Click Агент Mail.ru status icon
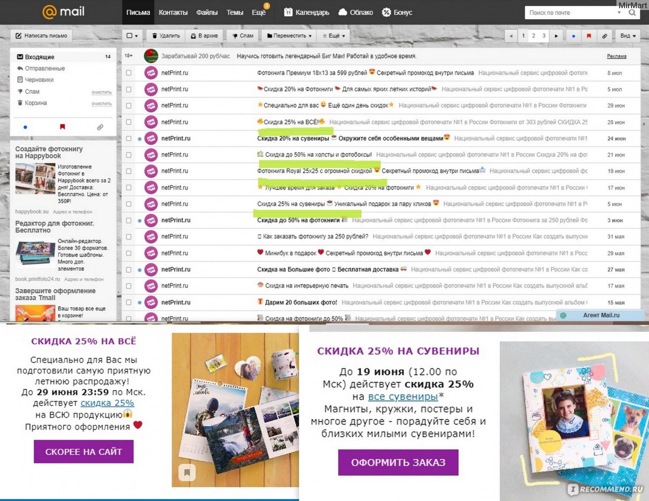Screen dimensions: 649x501 [563, 315]
